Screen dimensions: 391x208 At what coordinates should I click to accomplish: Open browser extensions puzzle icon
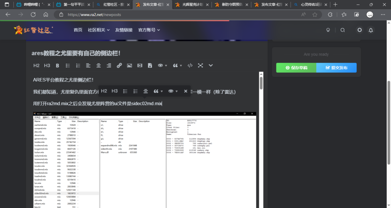point(330,15)
